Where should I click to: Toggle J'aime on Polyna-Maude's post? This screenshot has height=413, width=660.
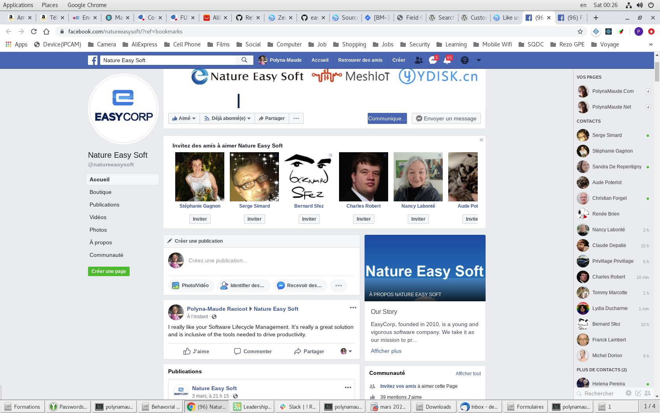196,351
